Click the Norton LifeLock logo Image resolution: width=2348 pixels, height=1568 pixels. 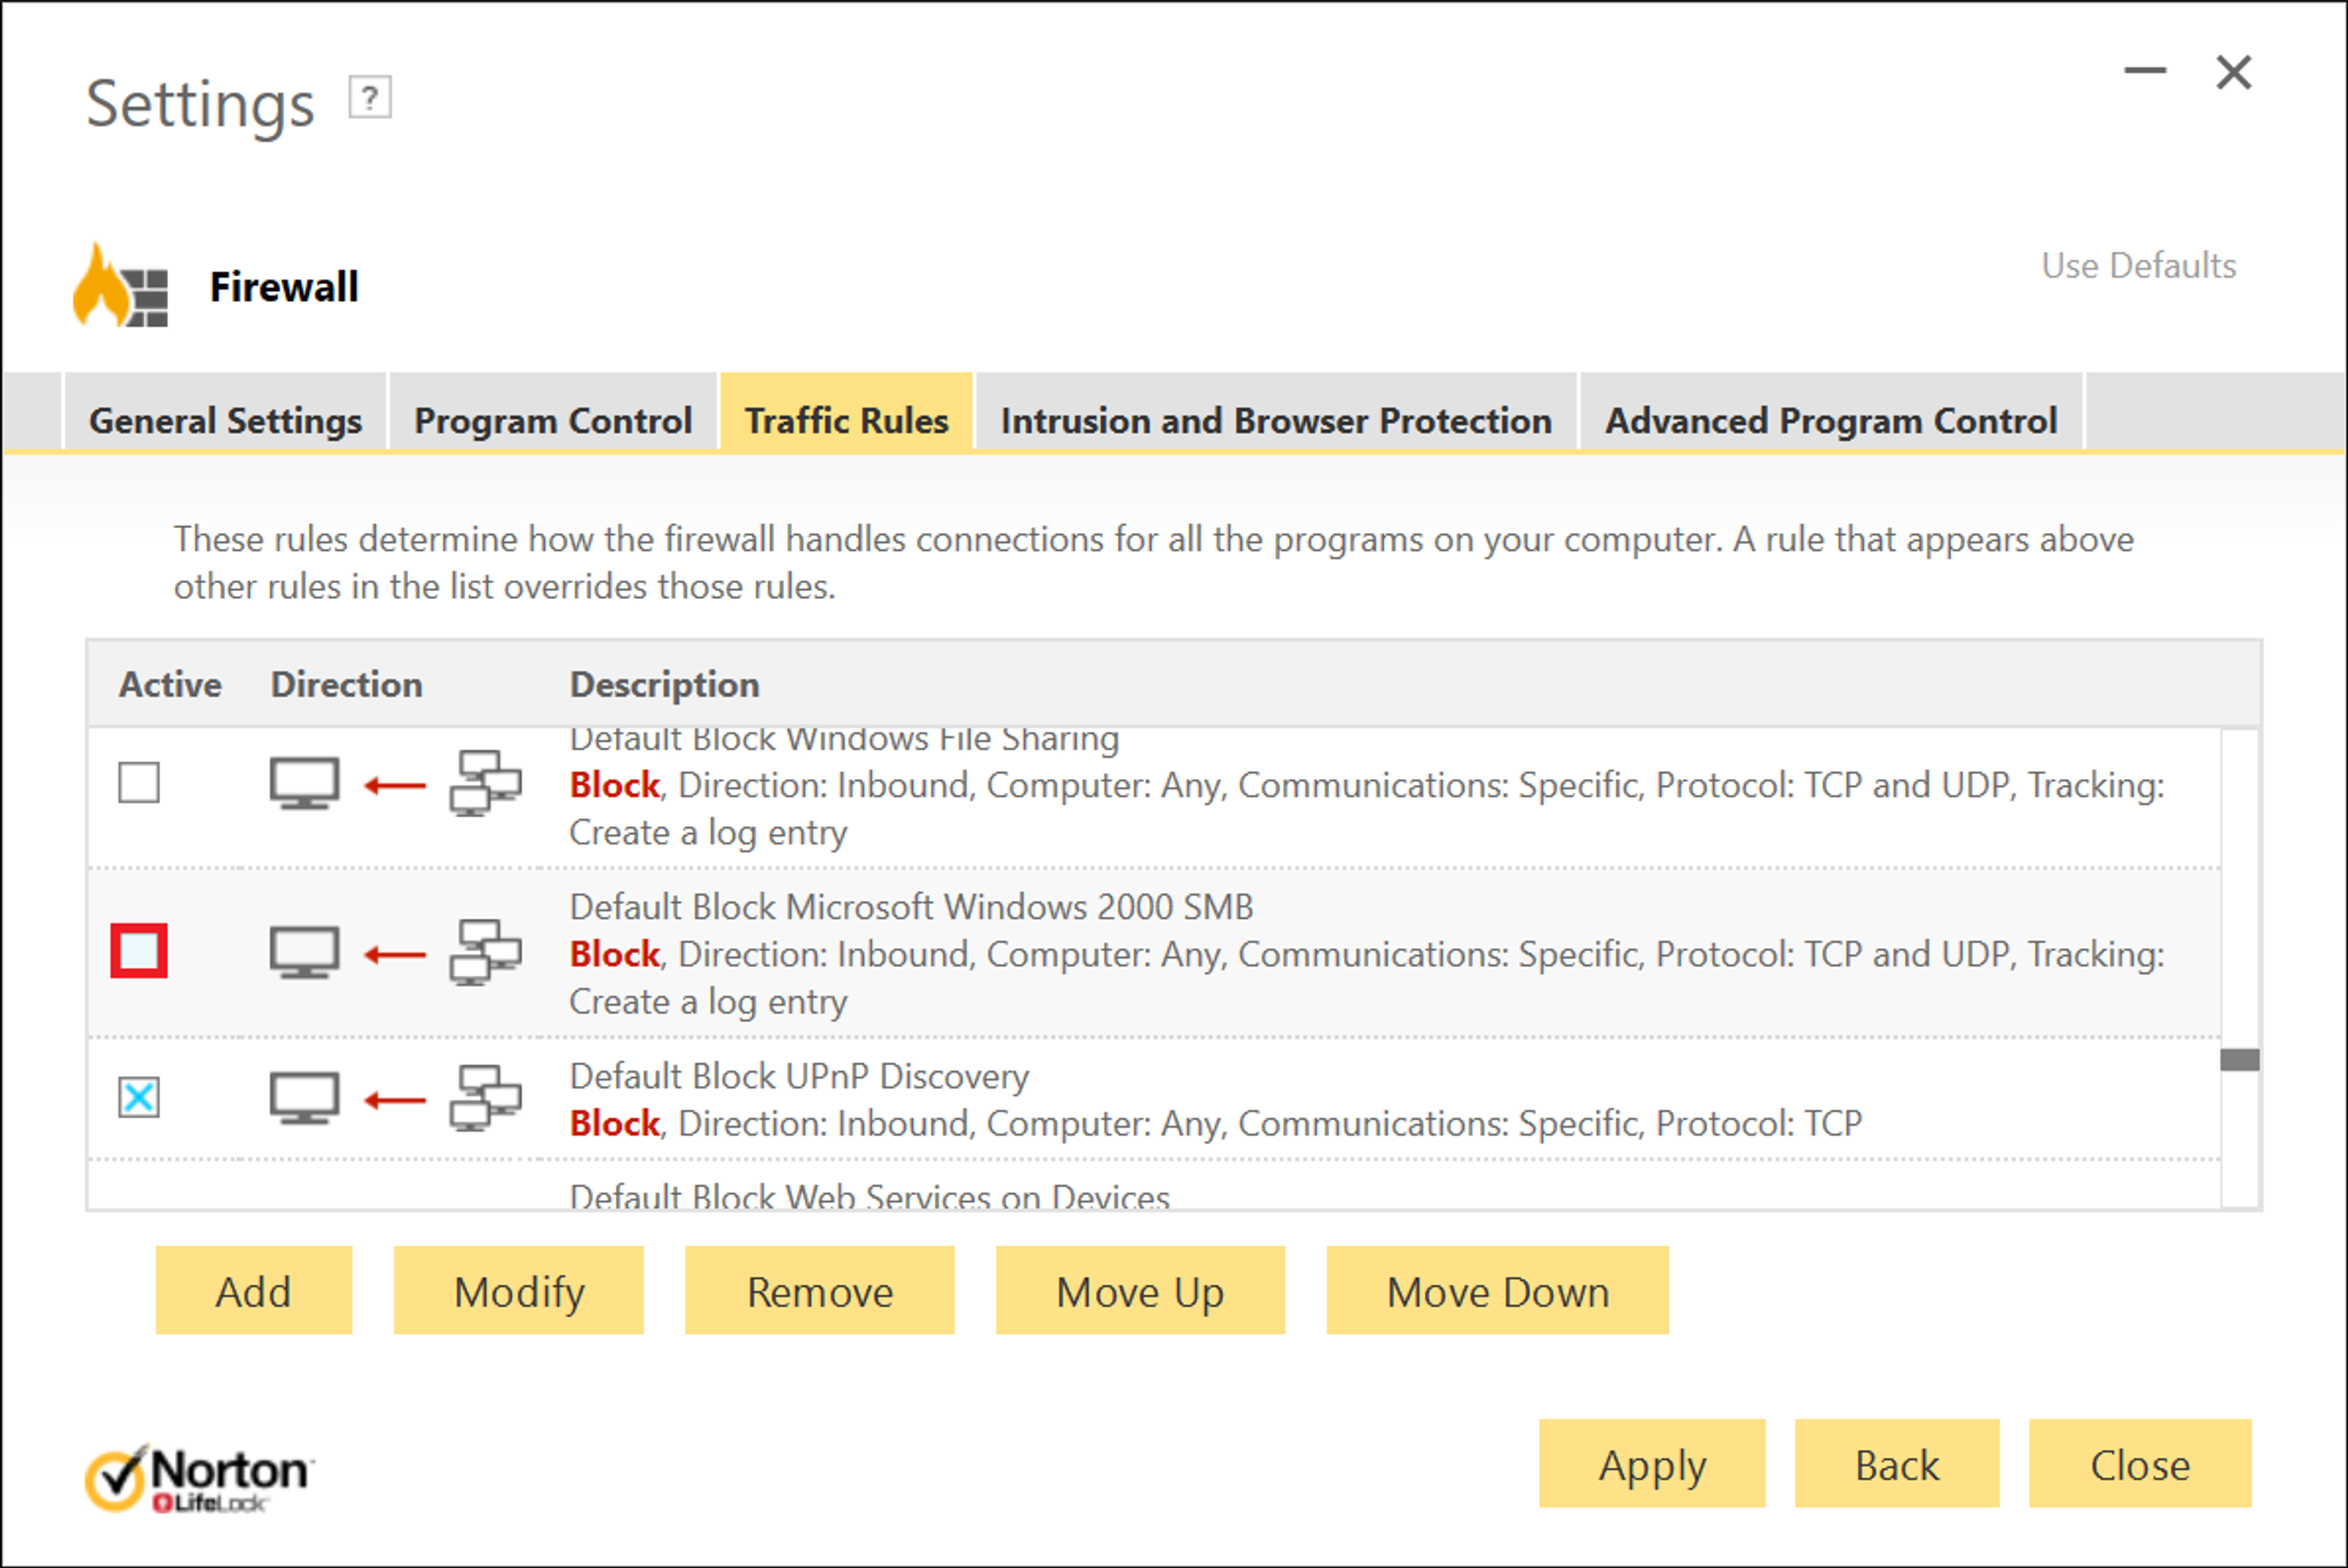coord(199,1478)
